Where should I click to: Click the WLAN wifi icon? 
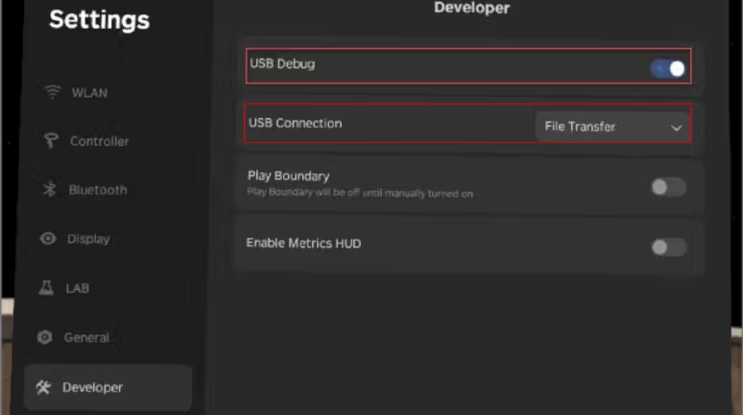point(51,93)
